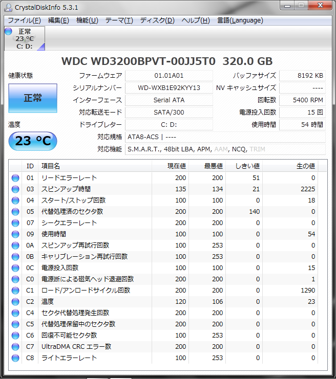This screenshot has height=379, width=336.
Task: Click the power-on hours field 54 時間
Action: point(302,125)
